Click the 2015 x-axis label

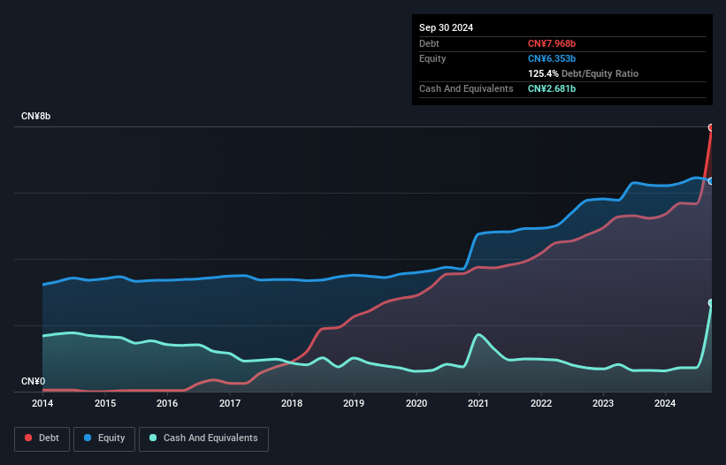[105, 403]
